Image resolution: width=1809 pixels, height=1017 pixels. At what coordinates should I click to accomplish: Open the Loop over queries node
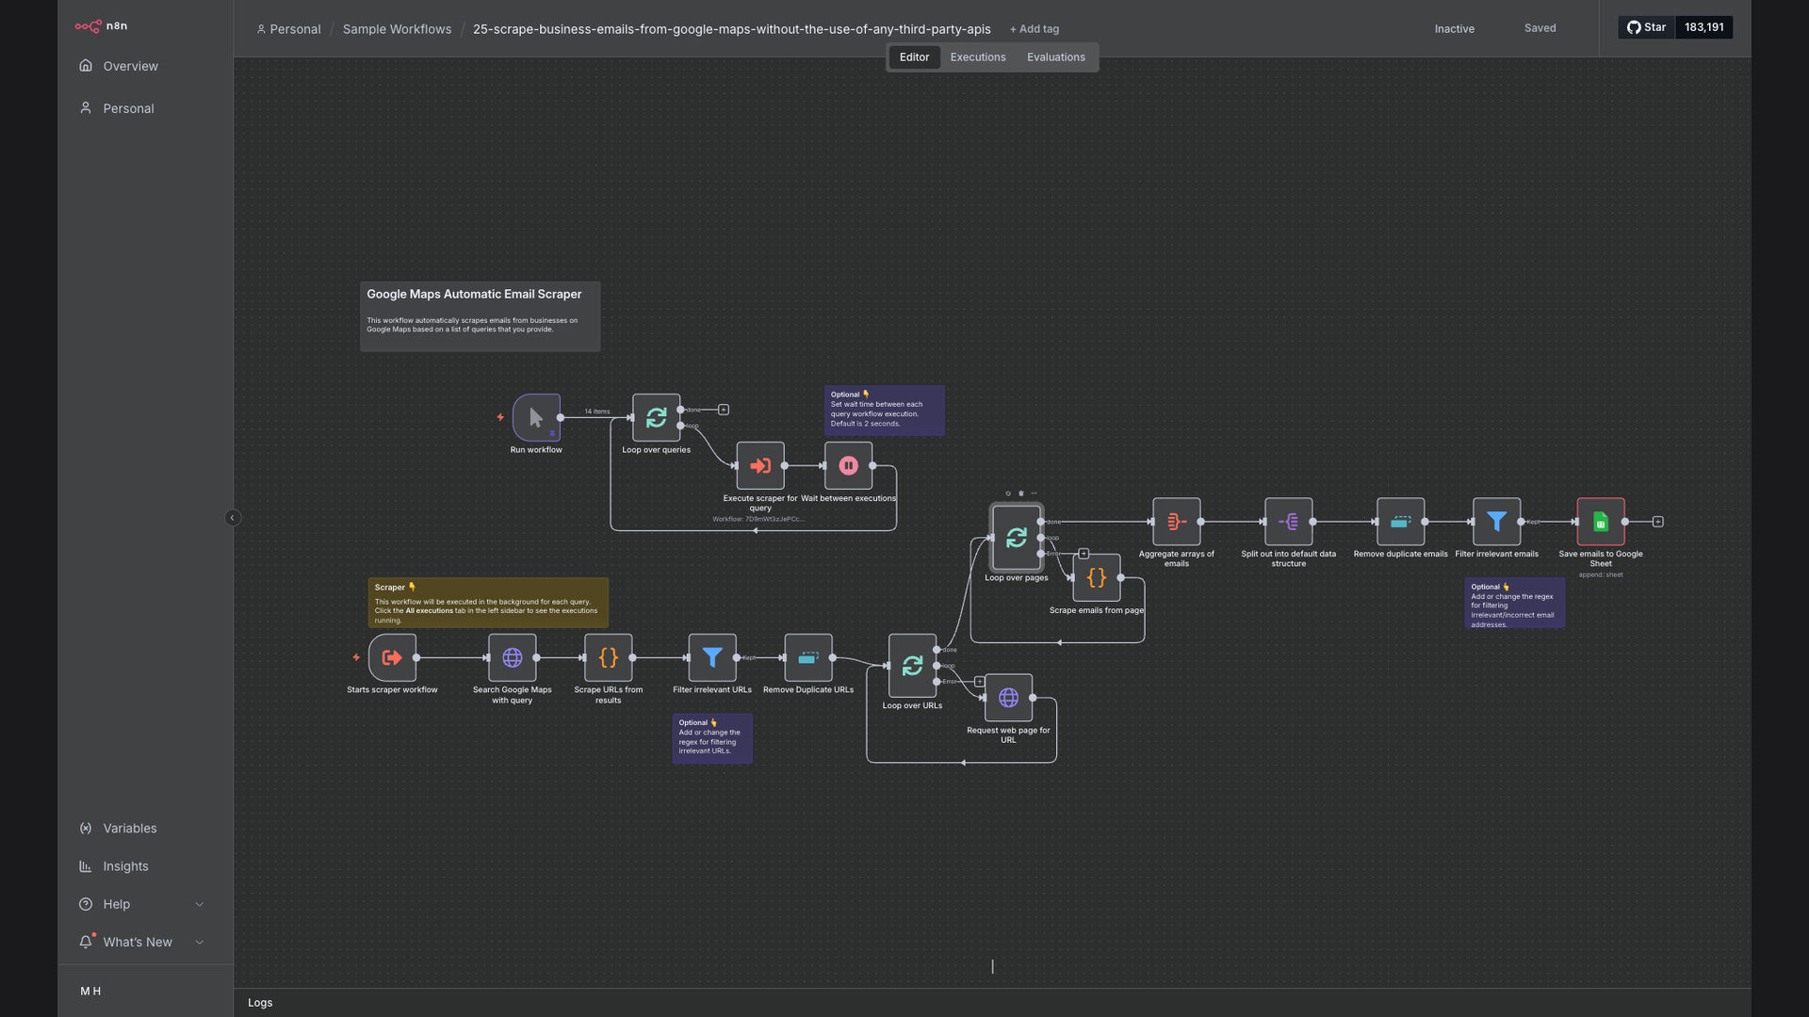click(657, 417)
